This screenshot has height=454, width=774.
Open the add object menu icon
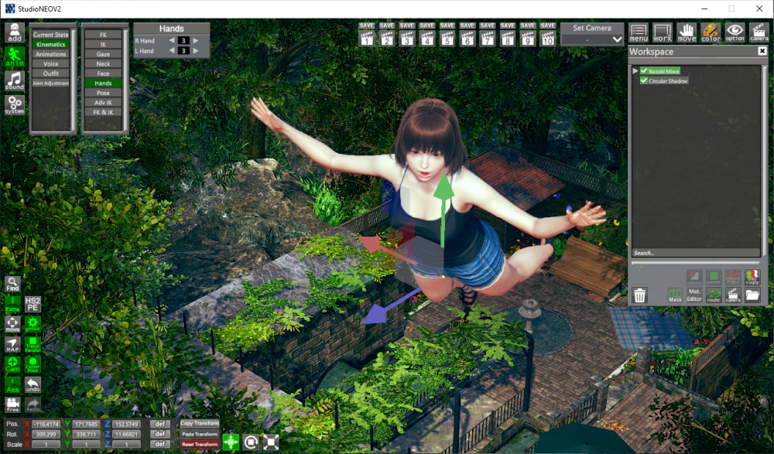pos(14,32)
